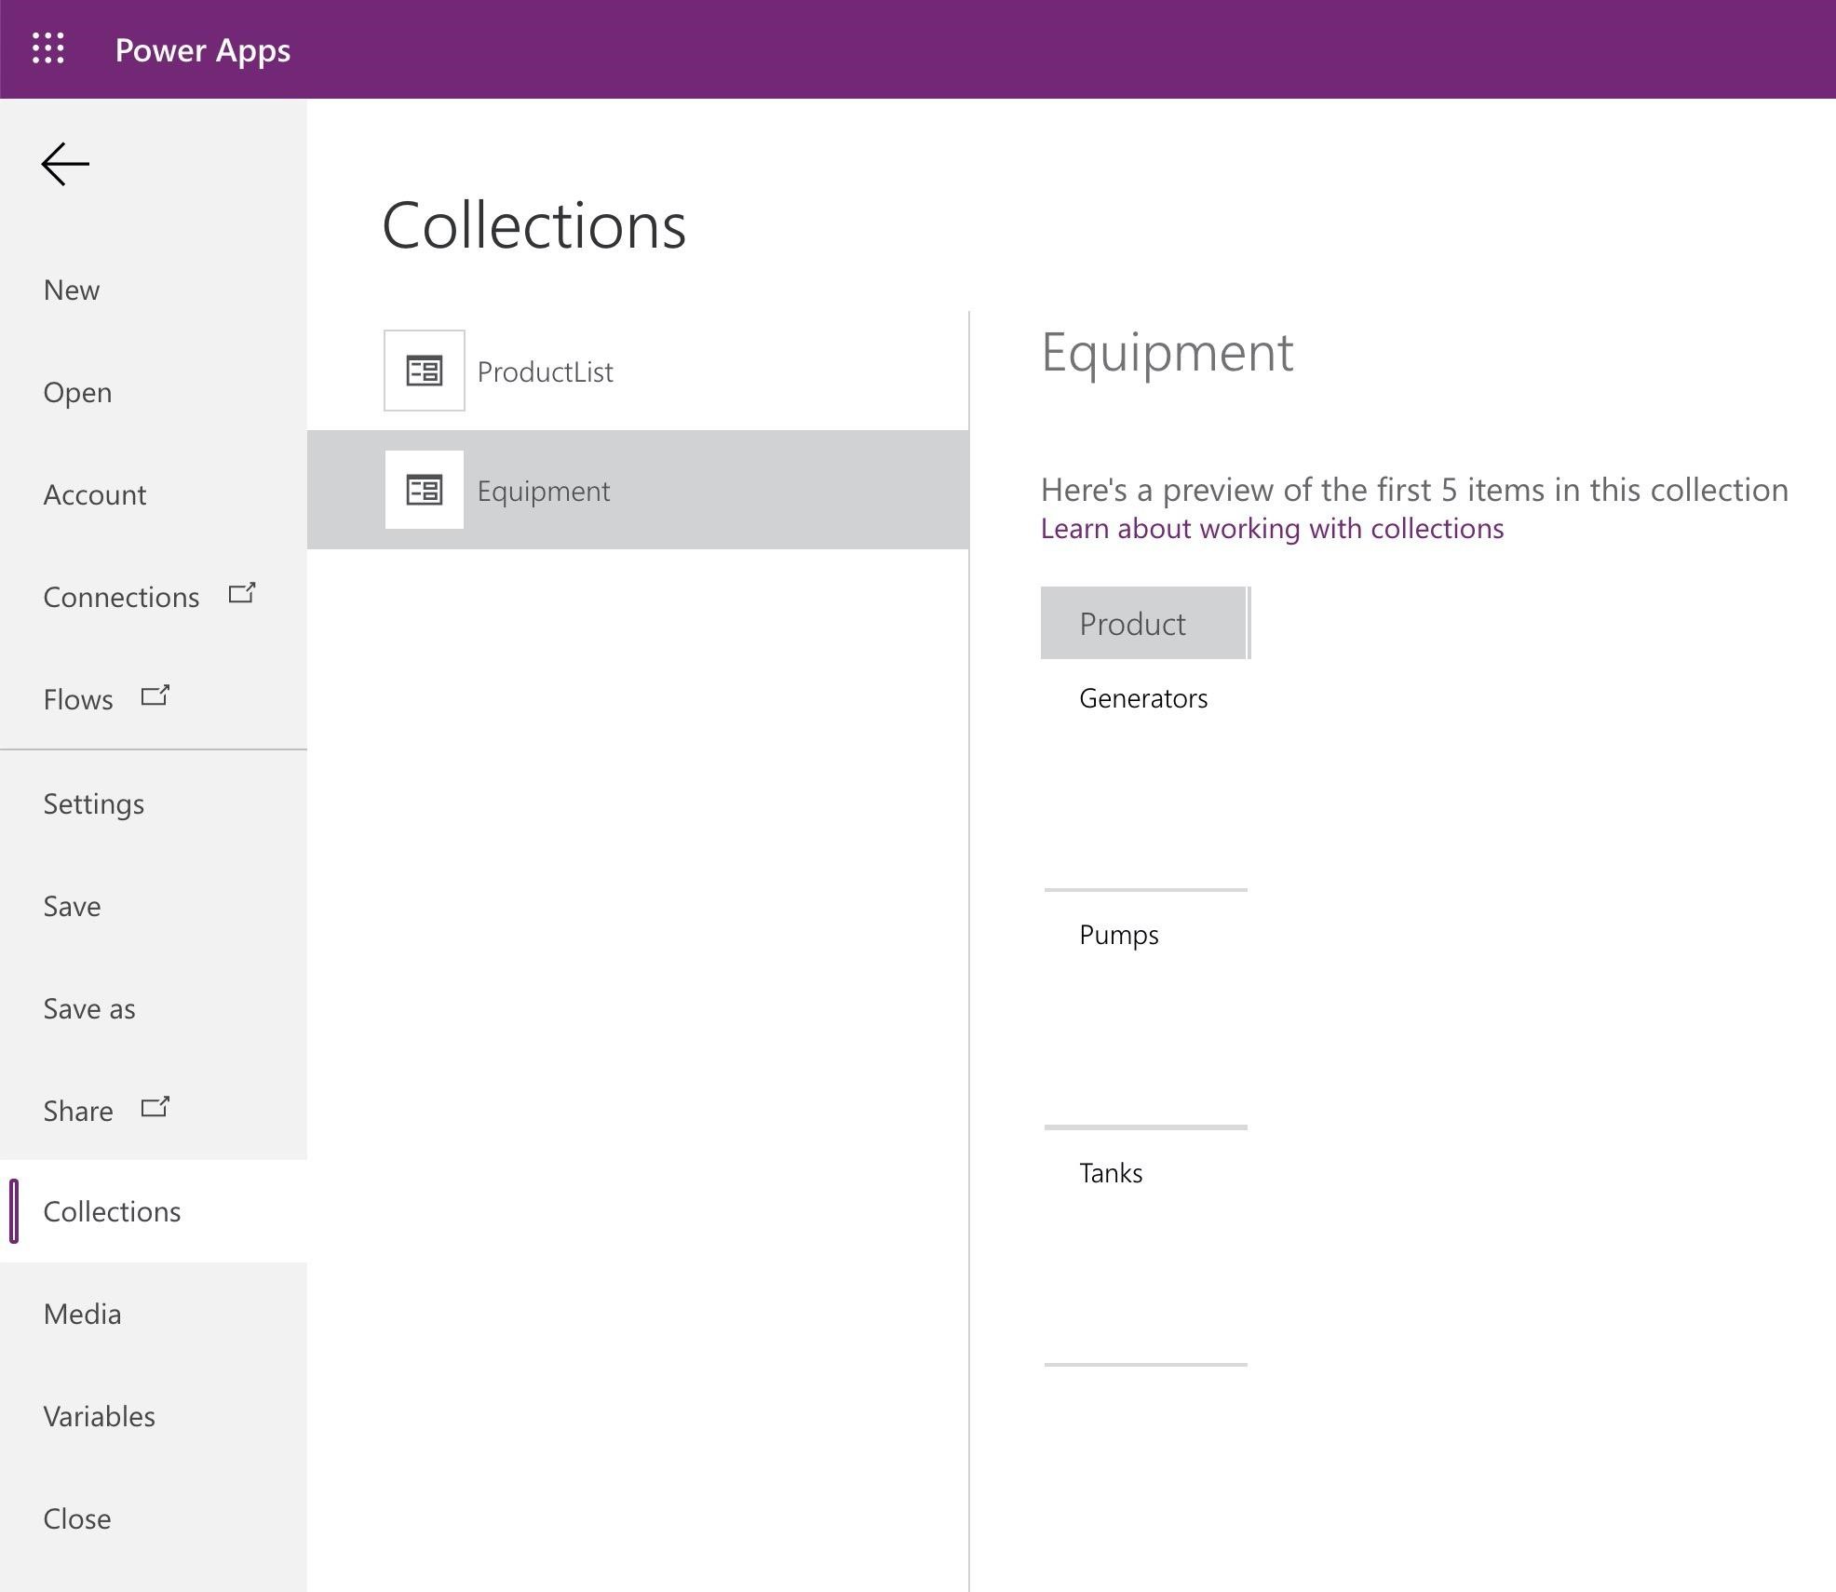Select the ProductList collection
This screenshot has width=1836, height=1592.
pos(545,371)
